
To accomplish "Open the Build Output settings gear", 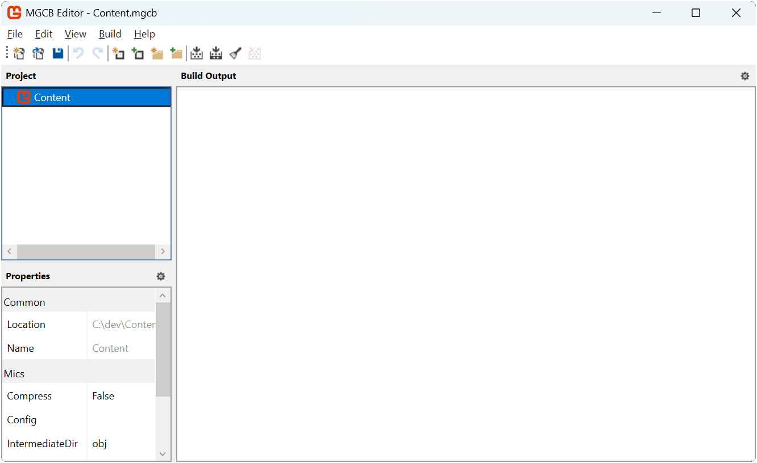I will pos(745,76).
